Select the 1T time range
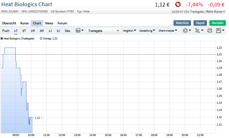Viewport: 229px width, 138px height. coord(16,31)
